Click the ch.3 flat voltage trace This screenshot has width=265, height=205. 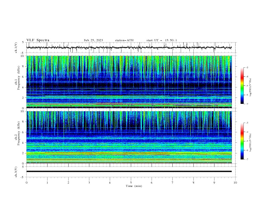click(129, 172)
